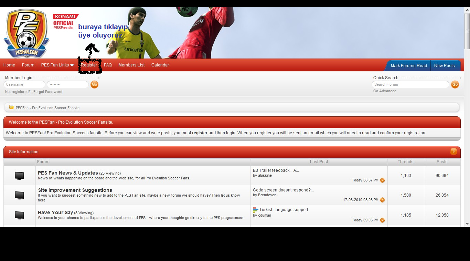Click the PESFan - Pro Evolution Soccer Fansite breadcrumb
This screenshot has height=261, width=470.
pyautogui.click(x=47, y=108)
